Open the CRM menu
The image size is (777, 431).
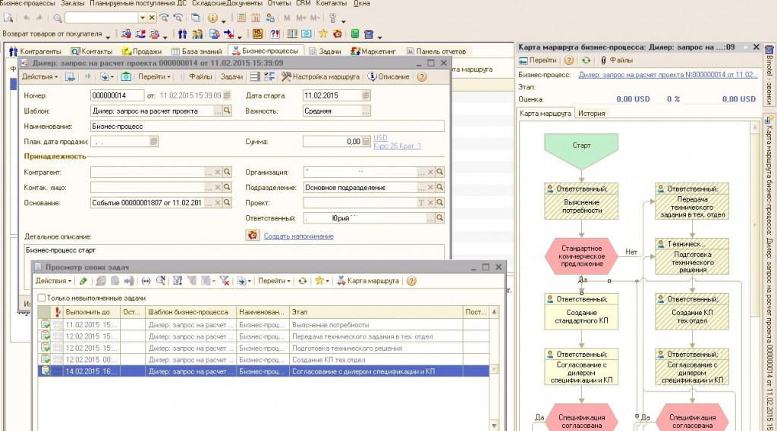point(304,3)
